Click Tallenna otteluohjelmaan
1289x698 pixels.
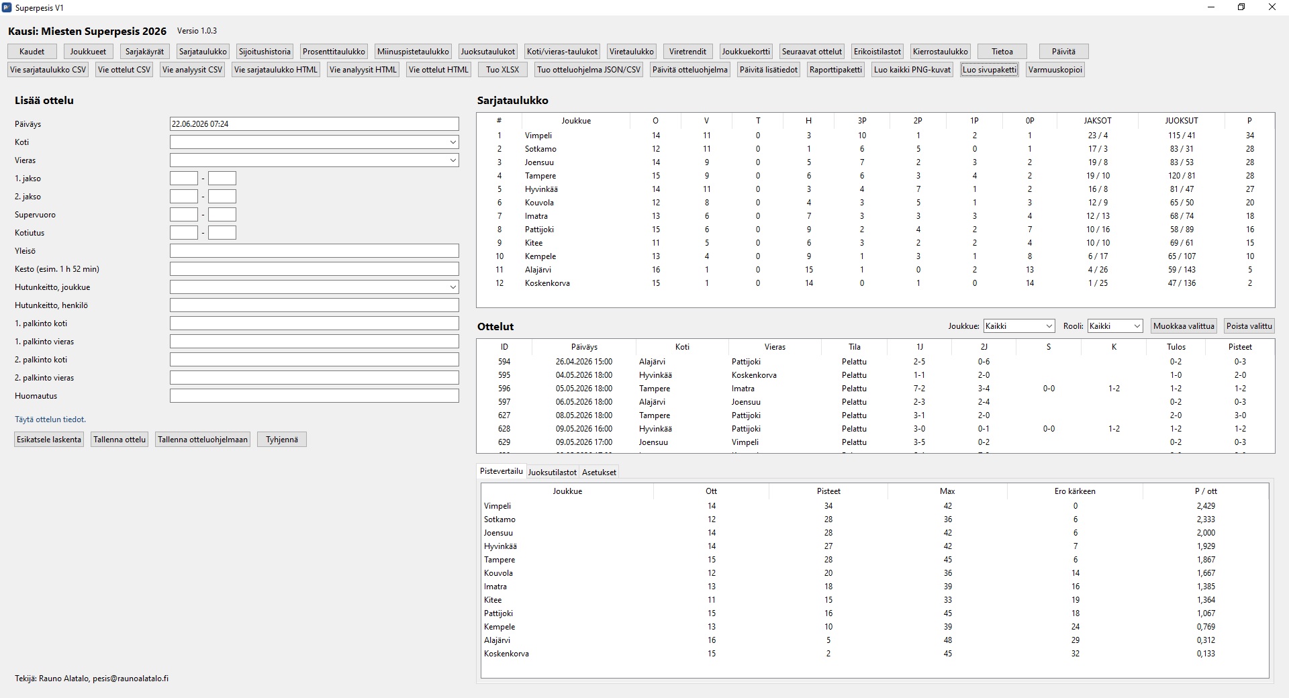pos(203,440)
